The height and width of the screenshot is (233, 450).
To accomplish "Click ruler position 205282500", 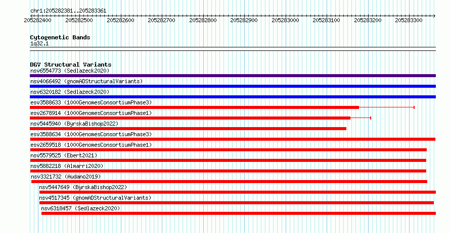I will click(79, 20).
